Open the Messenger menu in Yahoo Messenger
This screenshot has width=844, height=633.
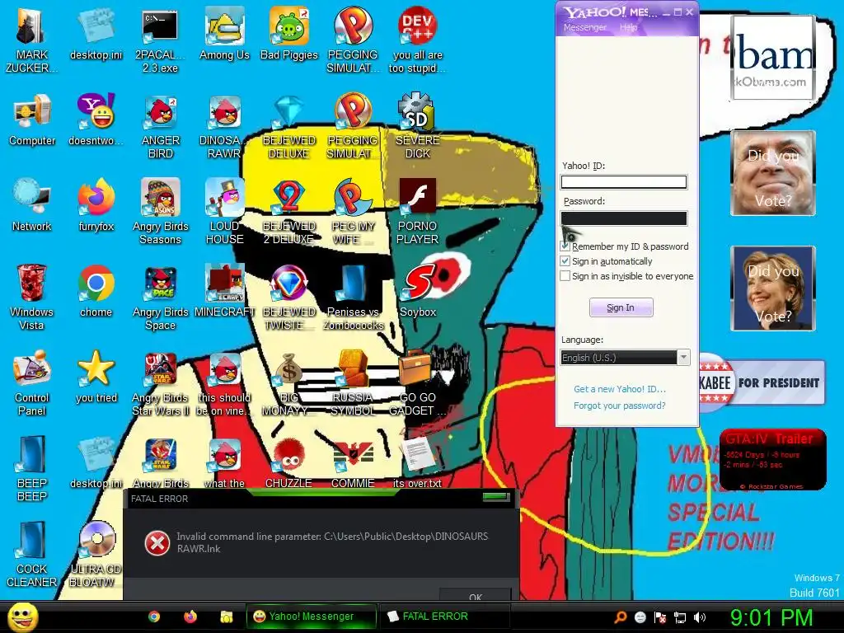tap(585, 27)
